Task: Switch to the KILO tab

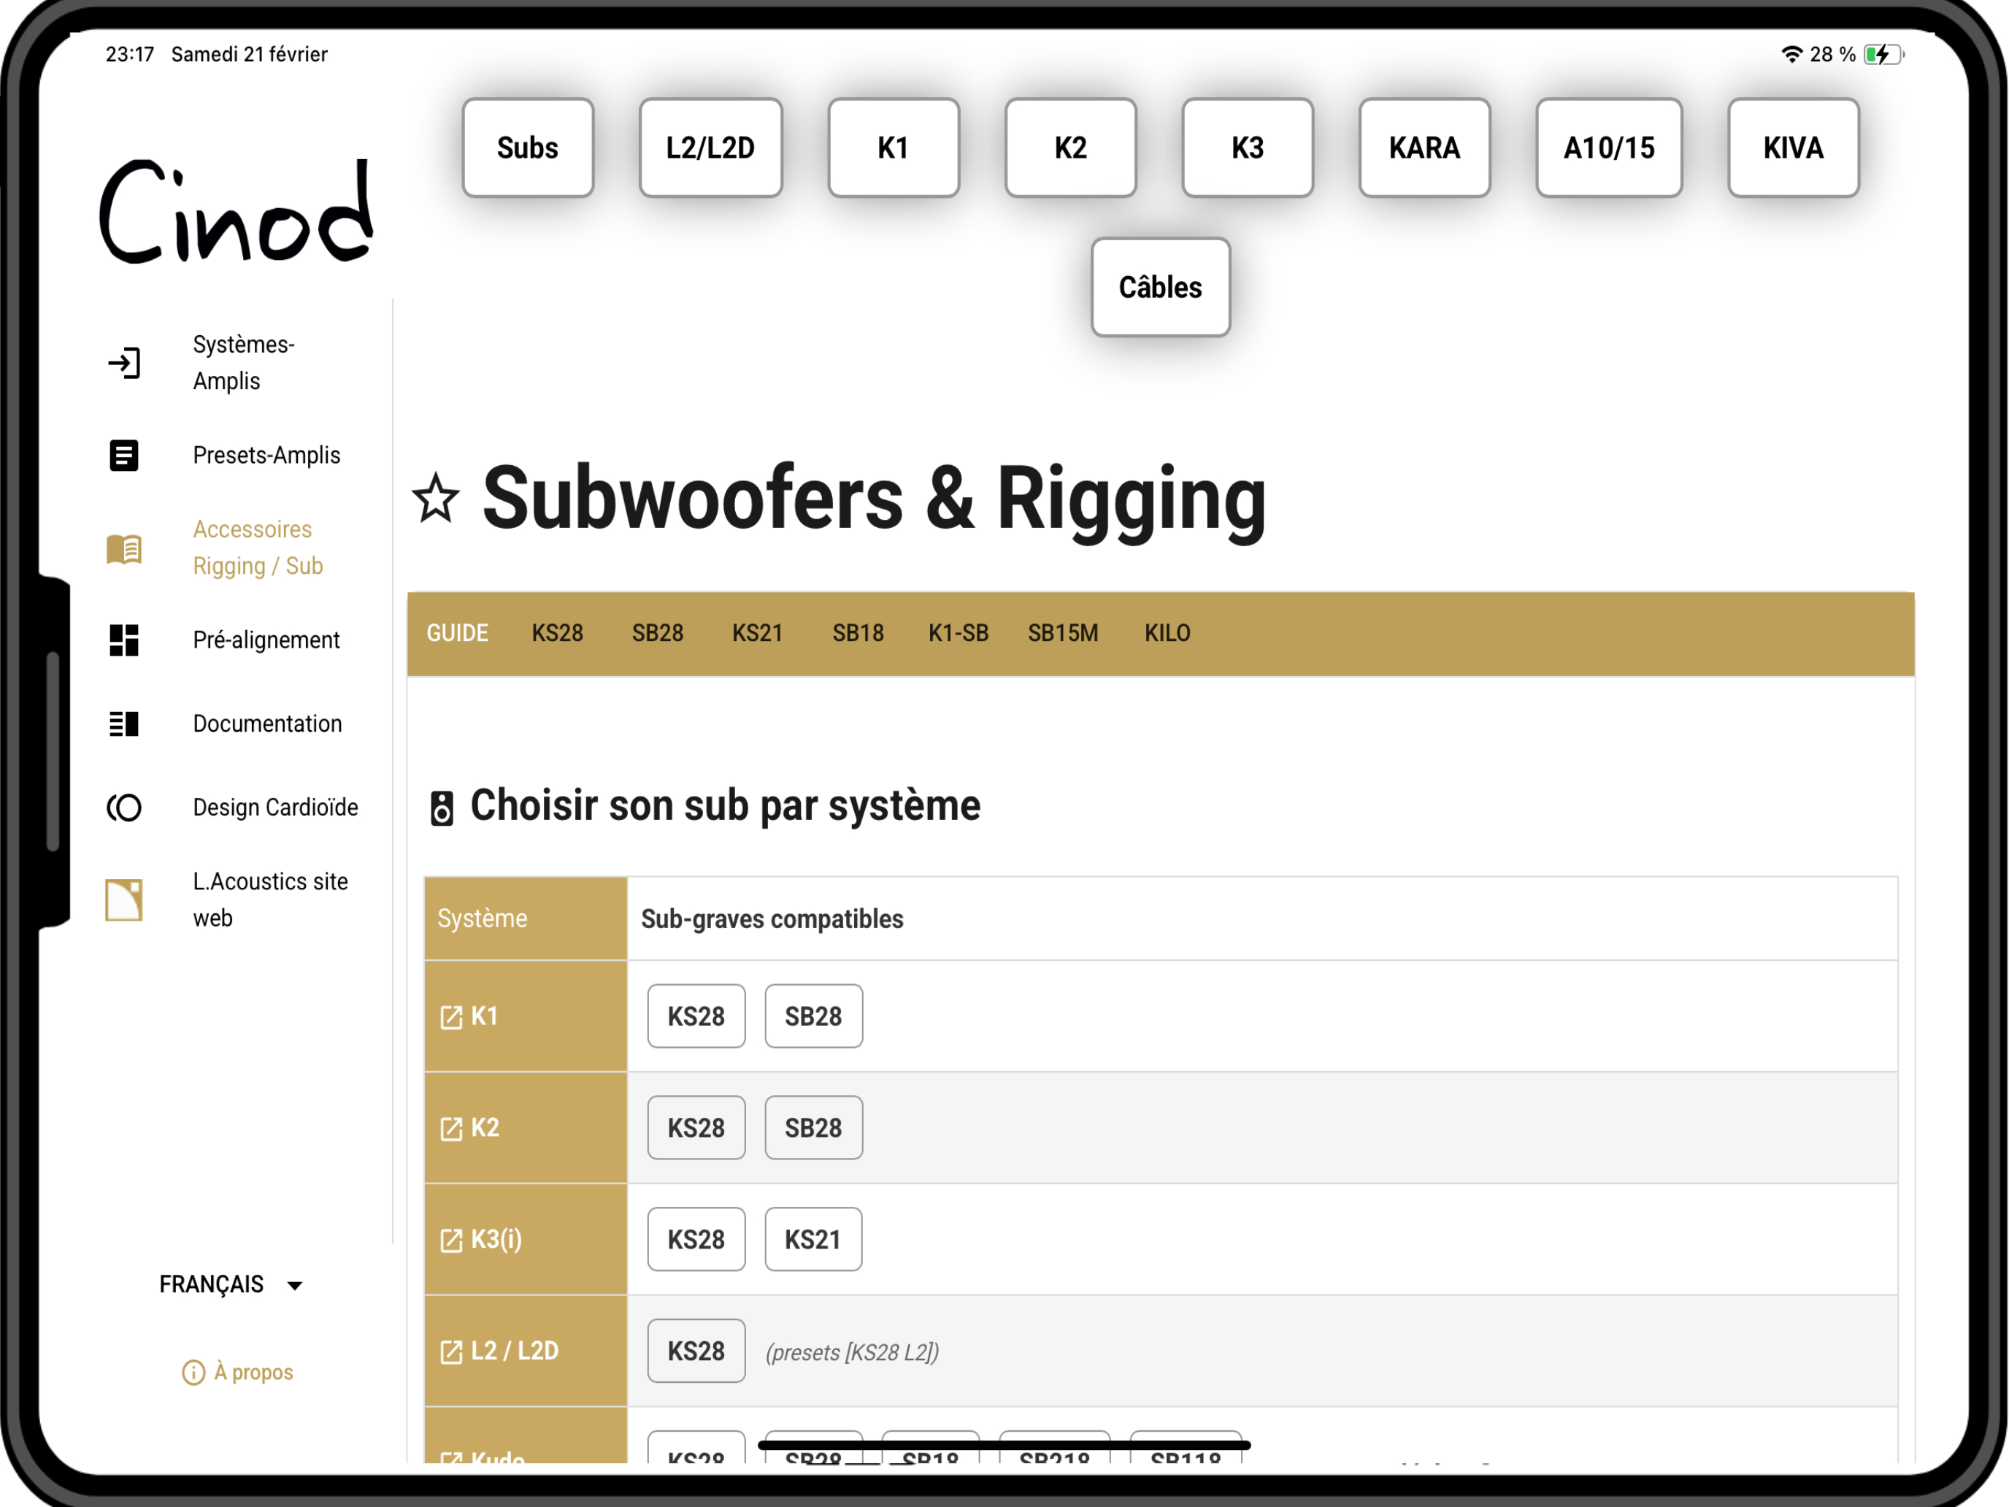Action: click(1167, 633)
